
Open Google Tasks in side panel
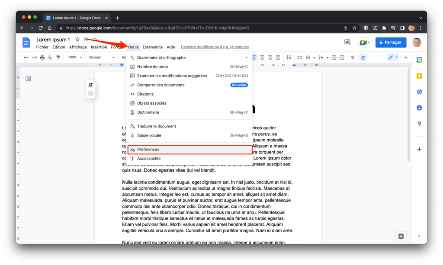coord(419,92)
